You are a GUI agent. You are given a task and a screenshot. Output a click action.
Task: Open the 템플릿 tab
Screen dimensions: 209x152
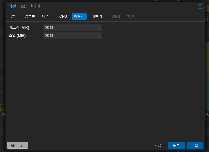30,16
